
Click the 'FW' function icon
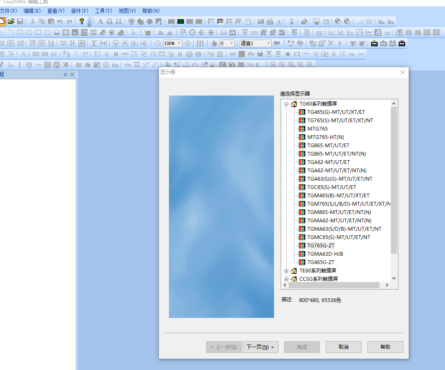211,54
